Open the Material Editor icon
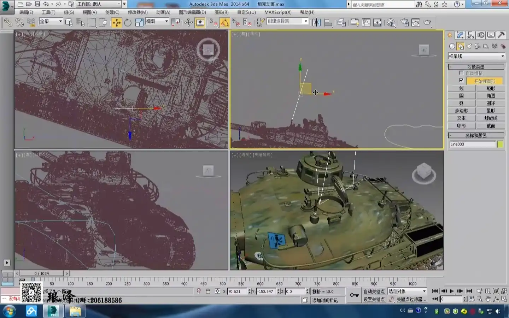 [391, 22]
